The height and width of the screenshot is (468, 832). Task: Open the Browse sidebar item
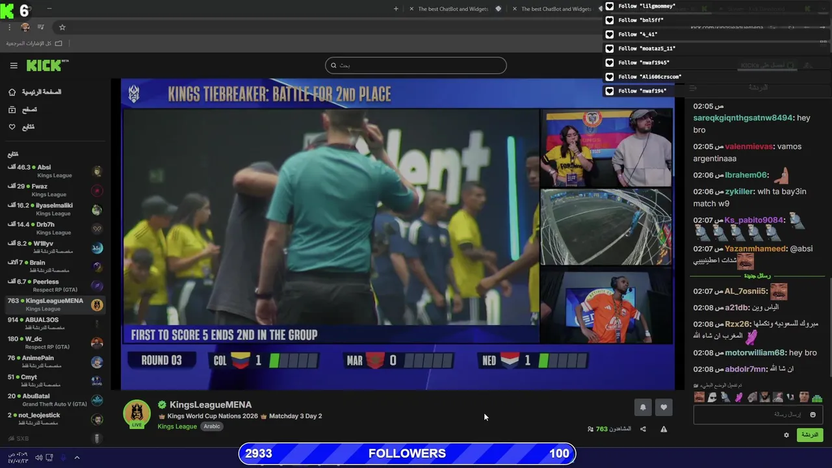[x=22, y=110]
